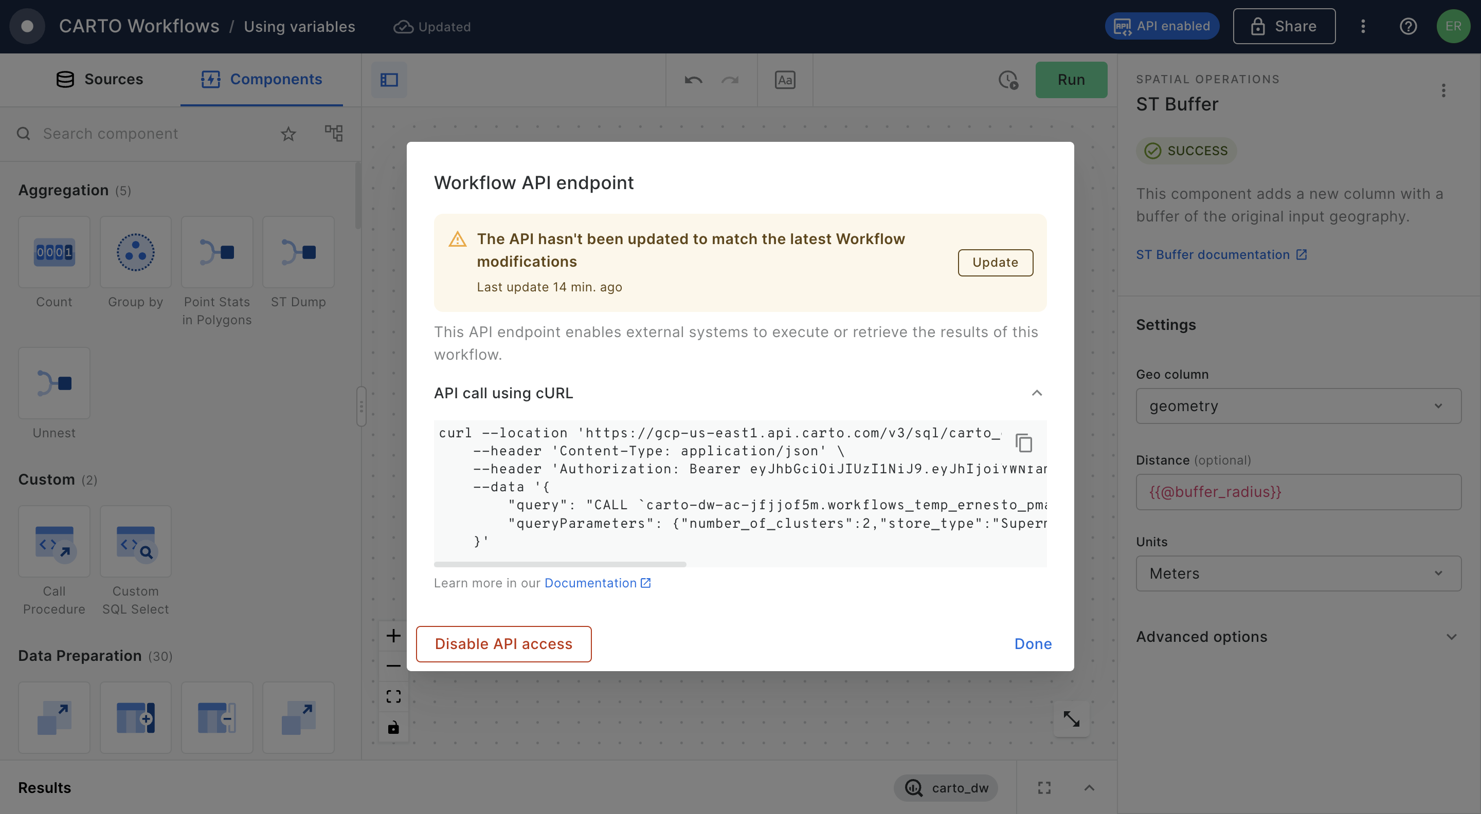Click the Group by component icon

pyautogui.click(x=135, y=252)
